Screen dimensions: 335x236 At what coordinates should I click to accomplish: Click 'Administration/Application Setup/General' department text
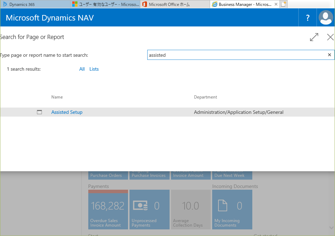[x=239, y=112]
